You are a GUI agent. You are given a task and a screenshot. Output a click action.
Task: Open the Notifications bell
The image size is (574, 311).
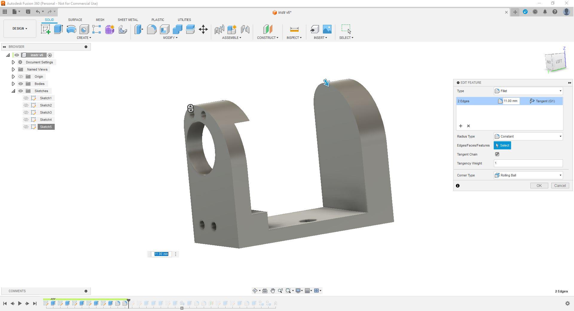point(545,12)
